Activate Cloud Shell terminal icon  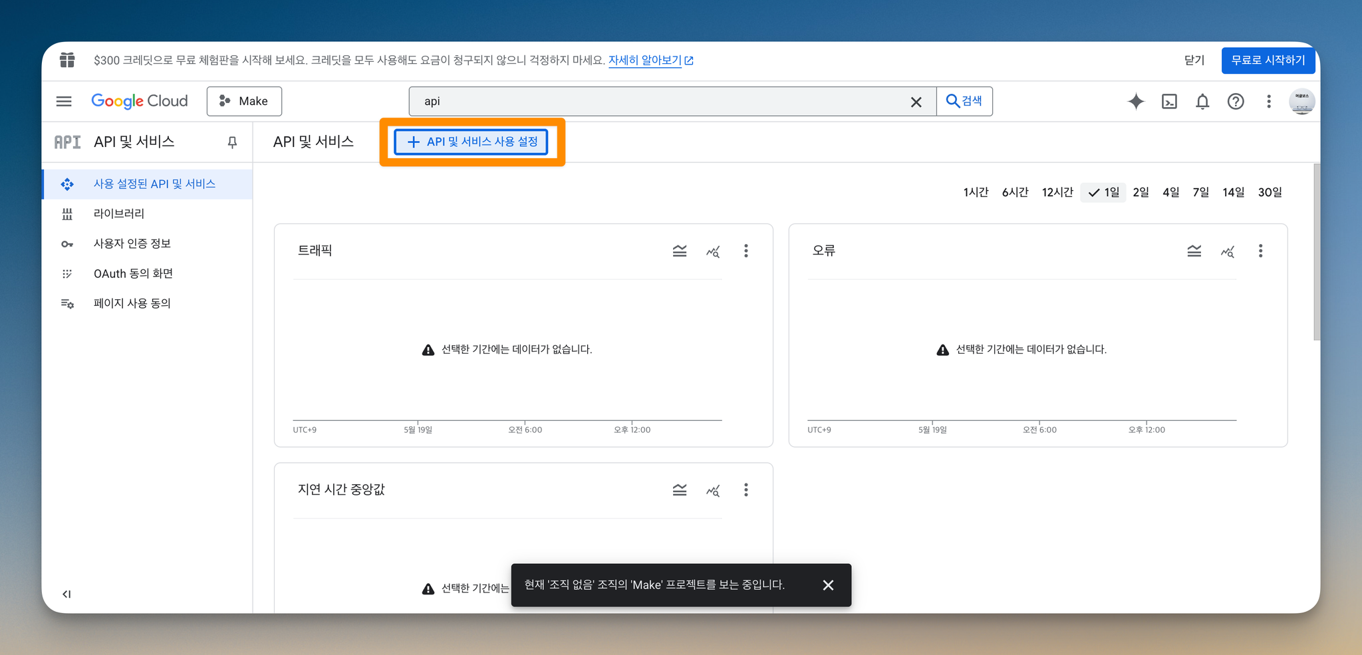click(1169, 101)
